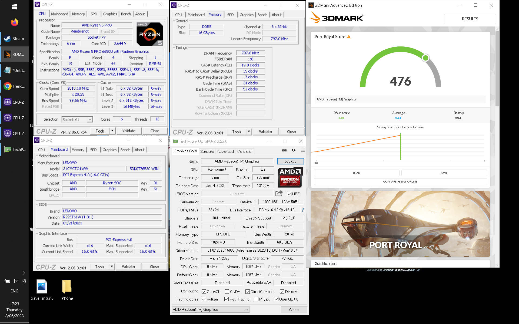This screenshot has width=519, height=324.
Task: Click the Port Royal warning triangle icon
Action: click(349, 37)
